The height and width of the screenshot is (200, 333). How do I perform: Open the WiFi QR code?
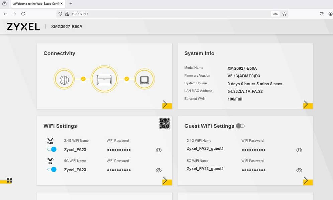(x=164, y=123)
